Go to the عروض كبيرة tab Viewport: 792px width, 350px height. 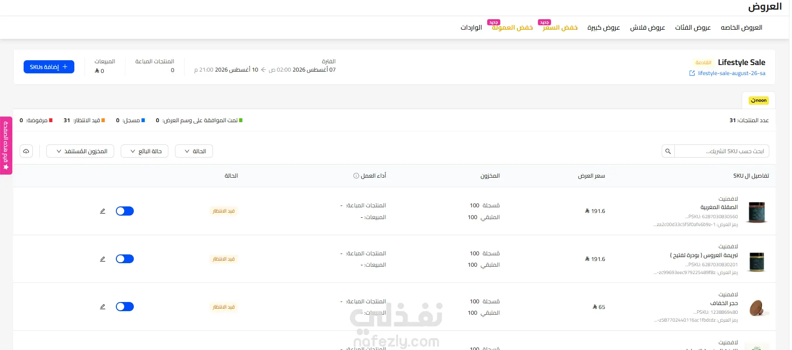click(604, 27)
